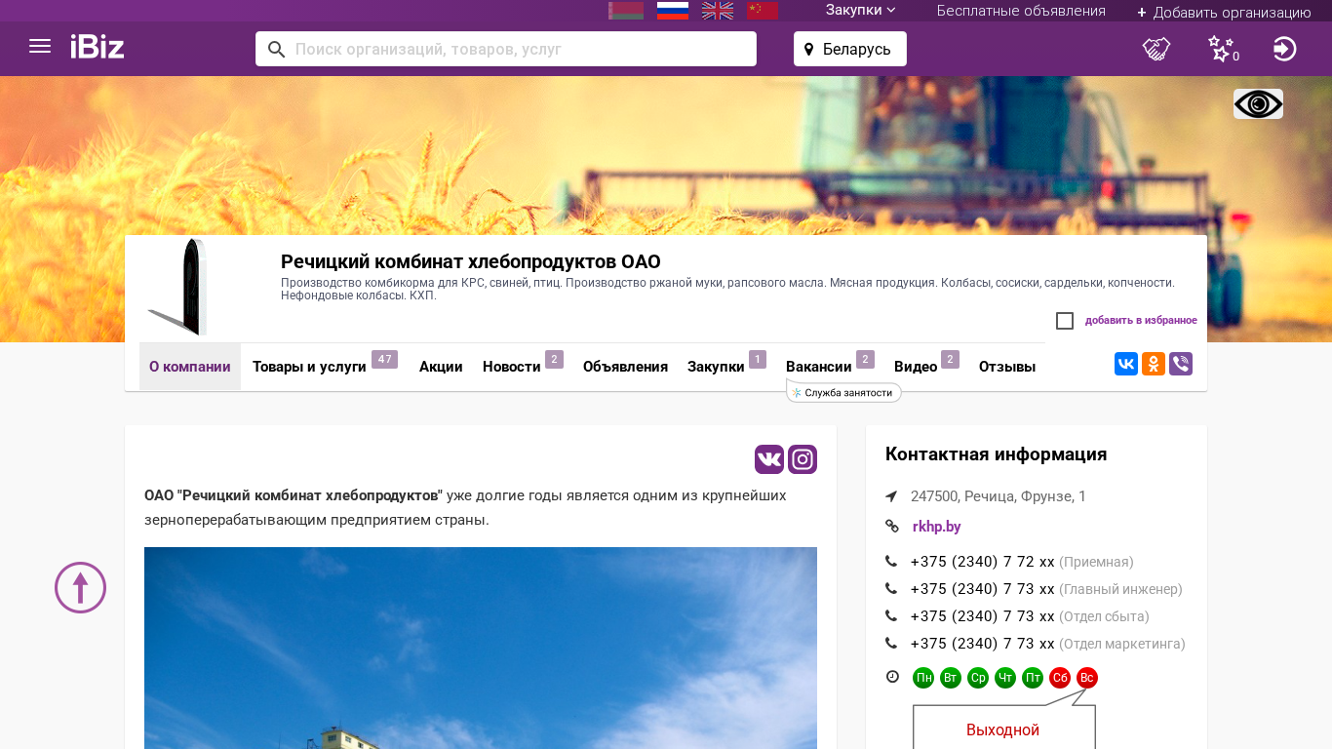
Task: Click the Контактная информация heading
Action: coord(996,454)
